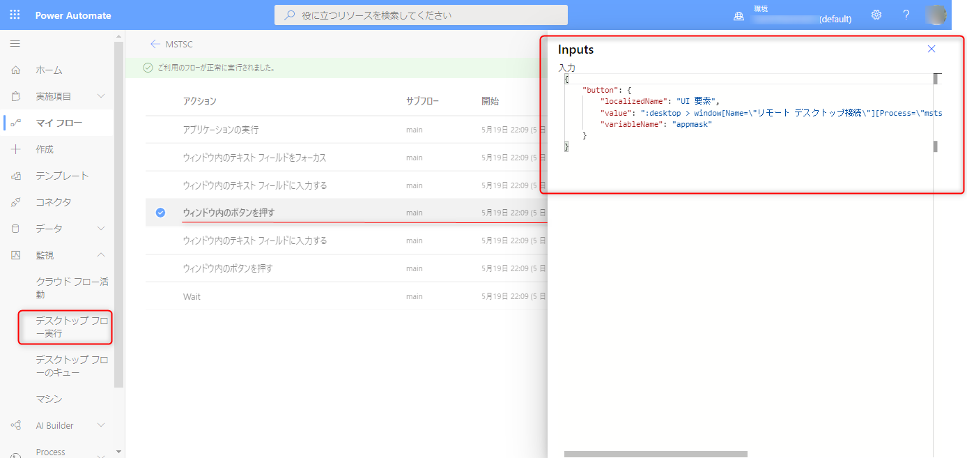
Task: Click the main cell in アプリケーションの実行 row
Action: tap(415, 130)
